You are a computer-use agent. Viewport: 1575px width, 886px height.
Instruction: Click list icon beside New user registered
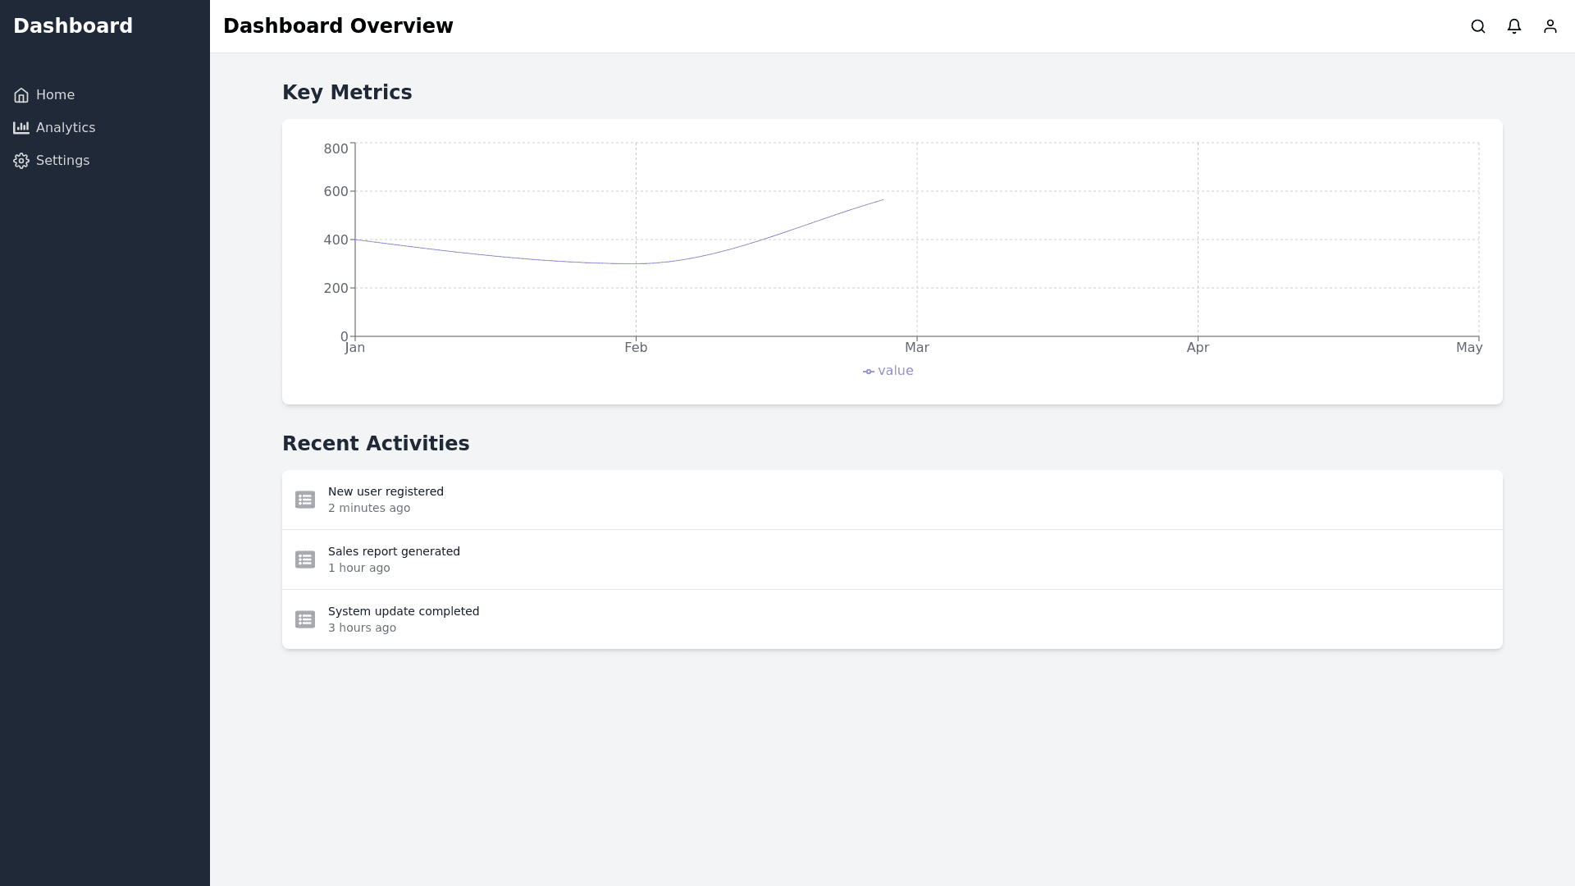(305, 500)
